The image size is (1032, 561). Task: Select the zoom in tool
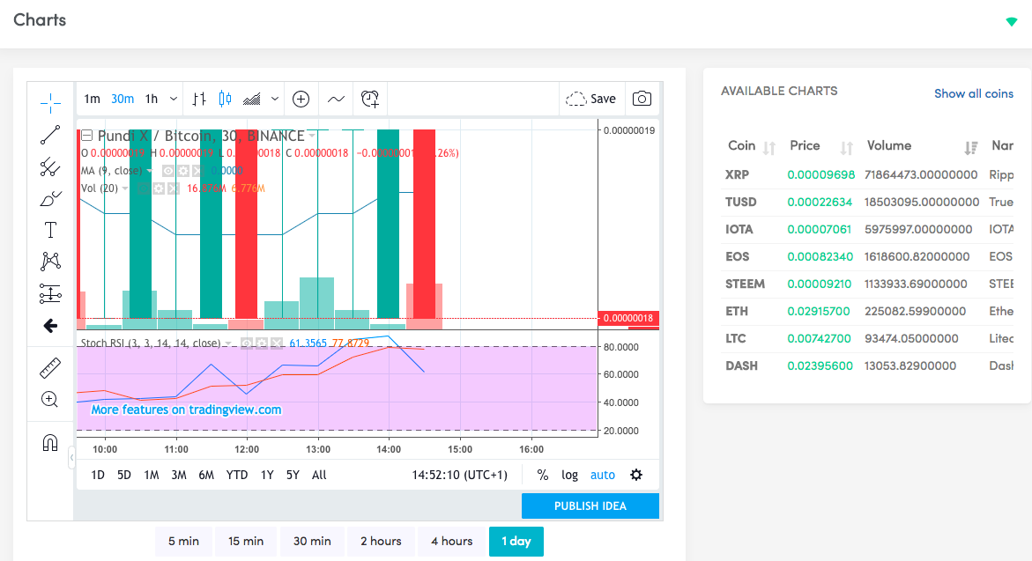point(50,399)
